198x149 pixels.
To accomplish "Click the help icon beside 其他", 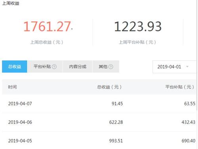I will (x=111, y=67).
